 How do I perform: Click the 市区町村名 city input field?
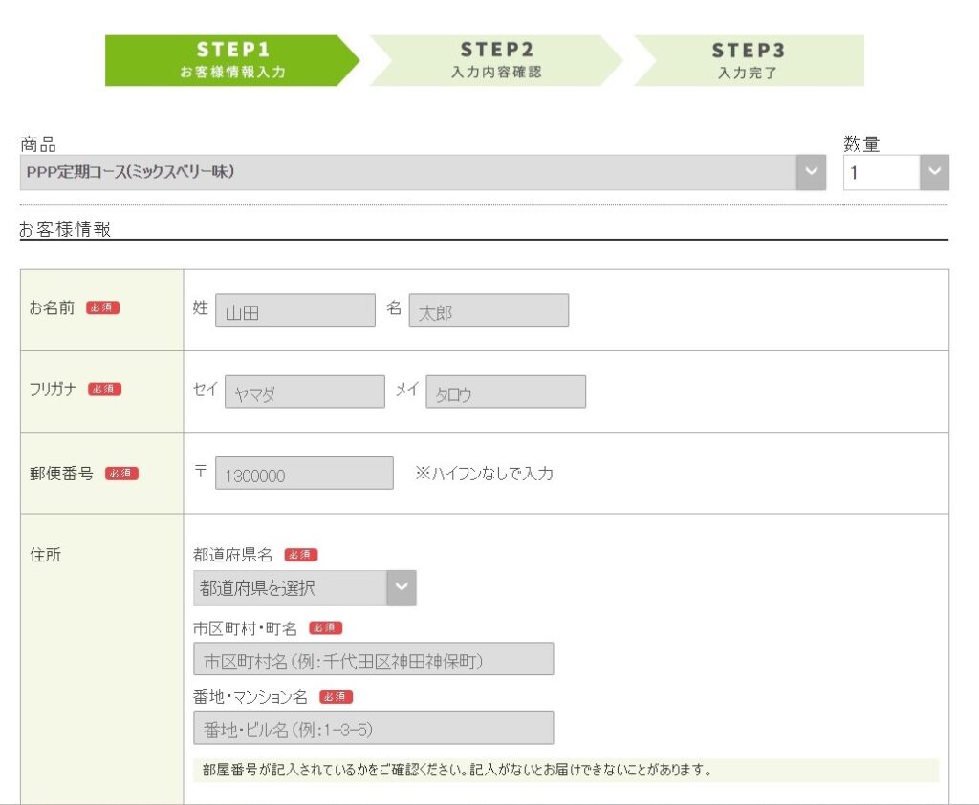pos(373,659)
